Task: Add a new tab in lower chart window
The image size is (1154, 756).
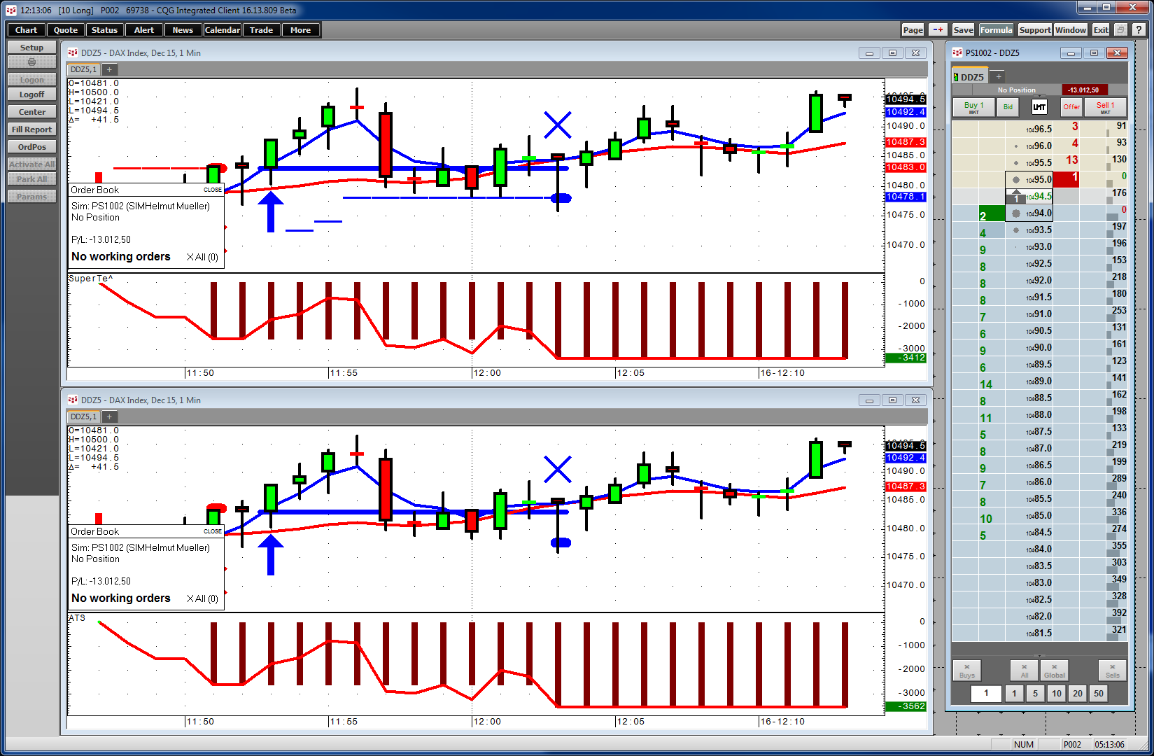Action: [109, 416]
